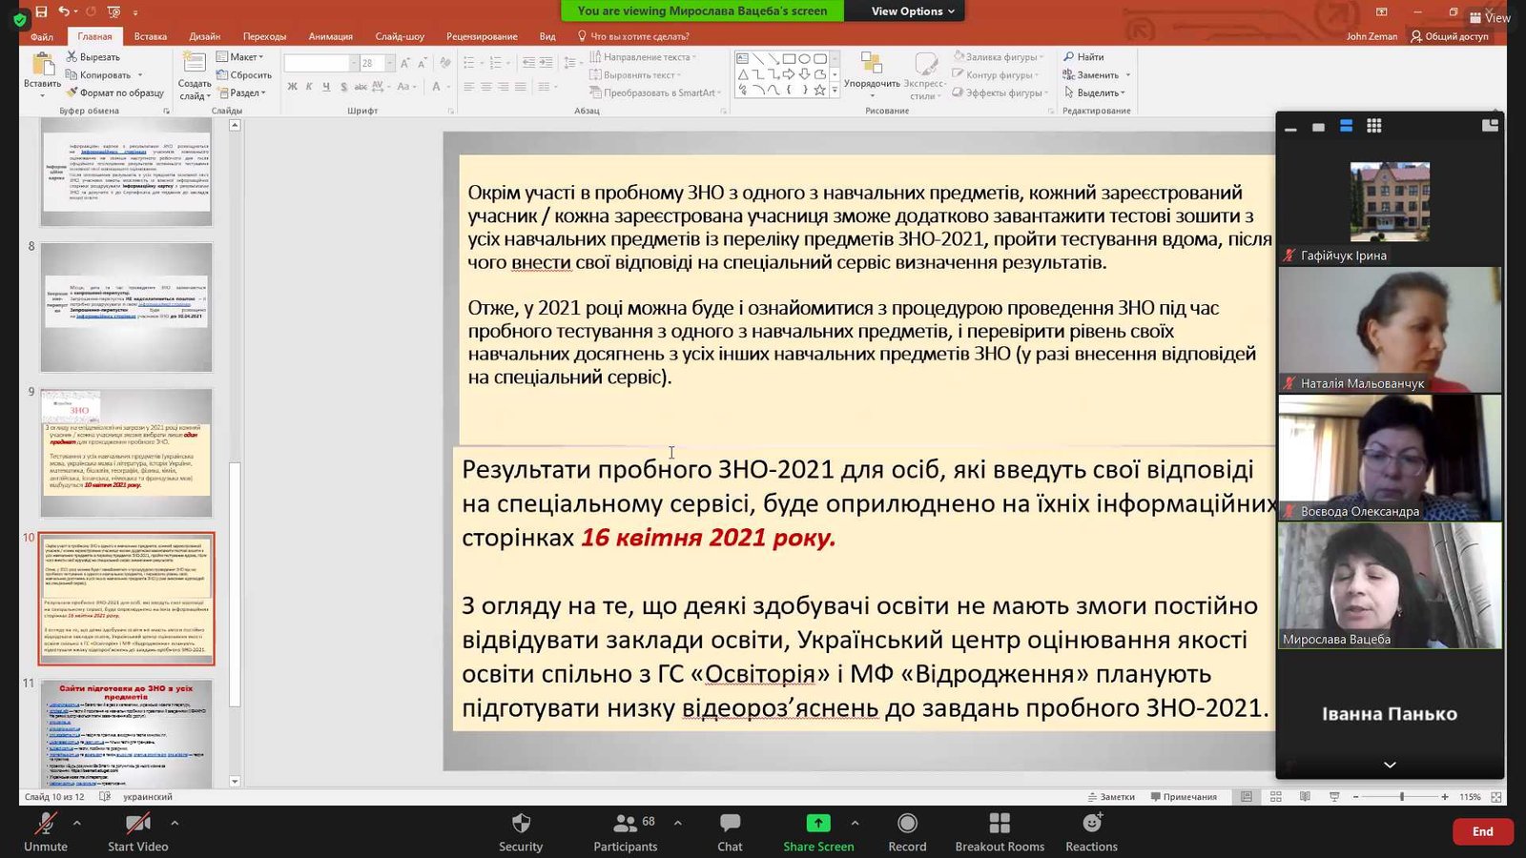Expand audio options arrow beside Unmute
This screenshot has width=1526, height=858.
click(77, 822)
